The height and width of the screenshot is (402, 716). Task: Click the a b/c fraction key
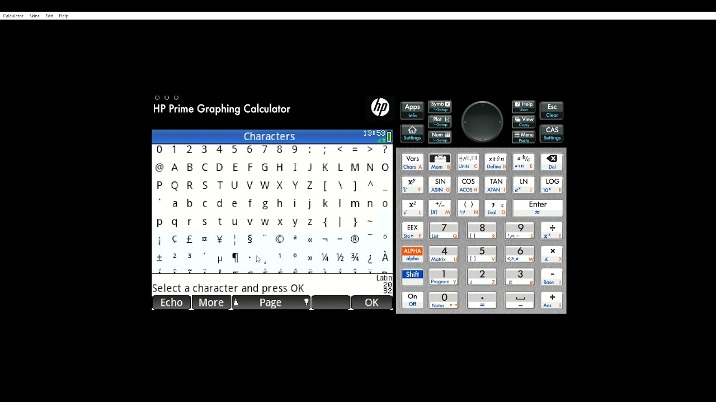pos(524,162)
